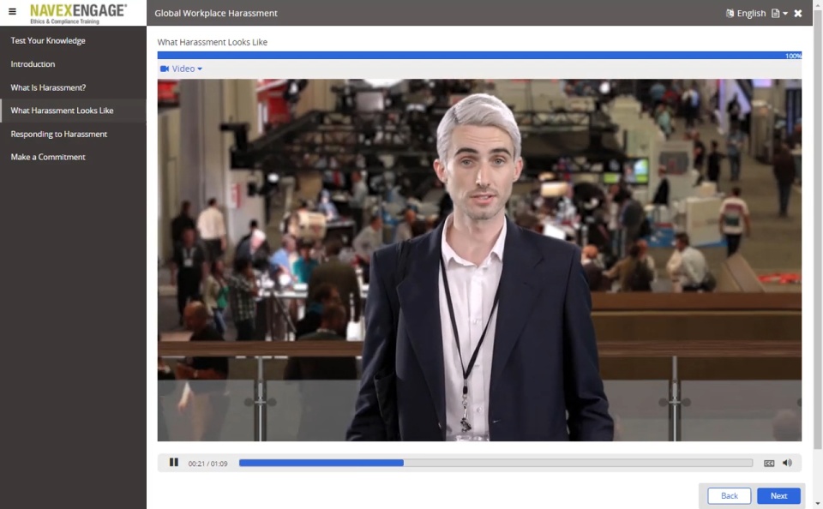Image resolution: width=823 pixels, height=509 pixels.
Task: Click the 00:21 / 01:09 time display
Action: tap(207, 464)
